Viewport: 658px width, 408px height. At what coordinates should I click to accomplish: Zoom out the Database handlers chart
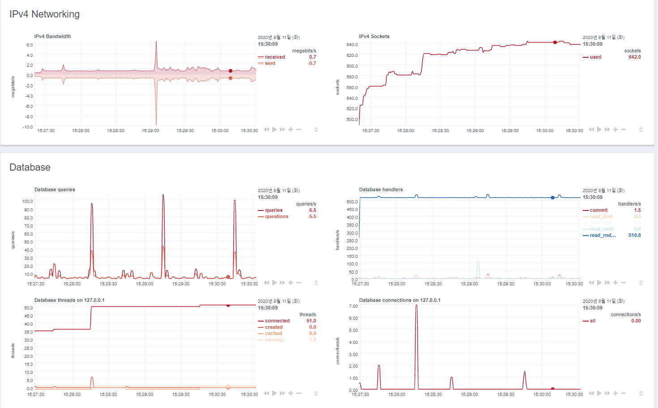(624, 283)
